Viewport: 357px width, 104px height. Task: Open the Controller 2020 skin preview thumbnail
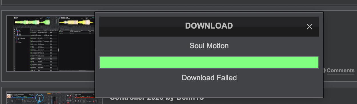(50, 98)
